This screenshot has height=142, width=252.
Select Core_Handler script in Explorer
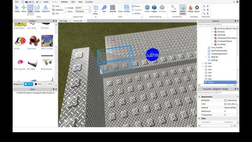(217, 47)
